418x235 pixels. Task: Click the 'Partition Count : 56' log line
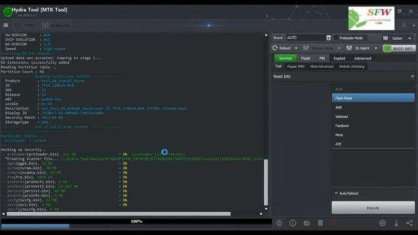pos(22,72)
